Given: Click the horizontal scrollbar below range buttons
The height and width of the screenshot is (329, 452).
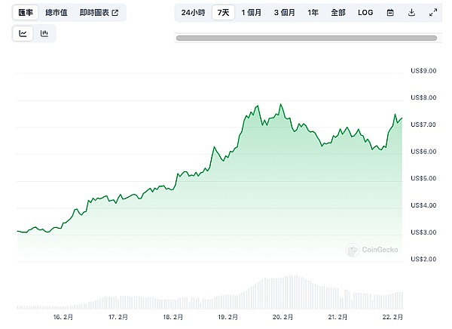Looking at the screenshot, I should coord(306,37).
